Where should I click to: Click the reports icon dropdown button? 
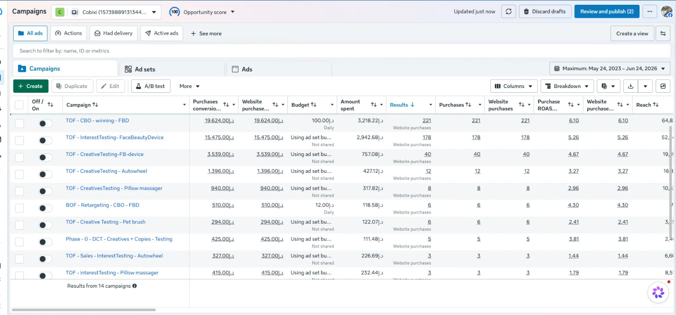(608, 86)
